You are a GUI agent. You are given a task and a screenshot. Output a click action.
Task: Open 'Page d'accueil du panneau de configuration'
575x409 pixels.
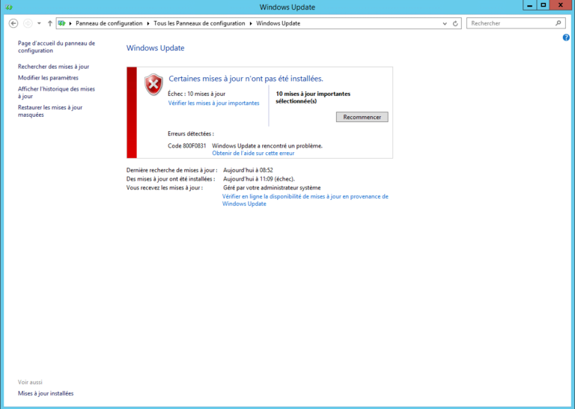pyautogui.click(x=56, y=47)
